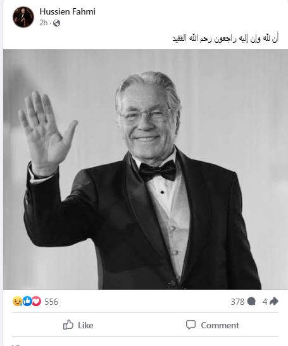Click the thumbs-up outline icon next to Like
Viewport: 288px width, 346px height.
[x=68, y=325]
